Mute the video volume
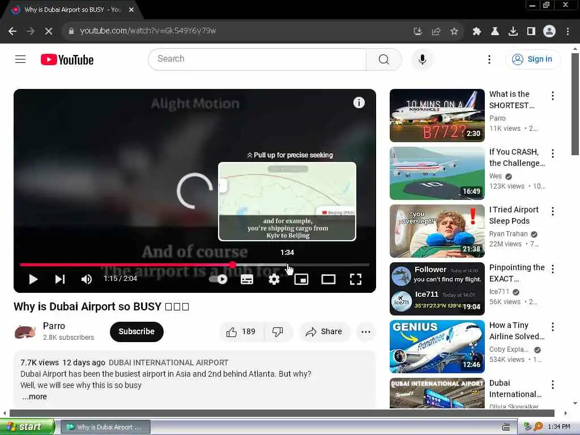 pyautogui.click(x=87, y=279)
